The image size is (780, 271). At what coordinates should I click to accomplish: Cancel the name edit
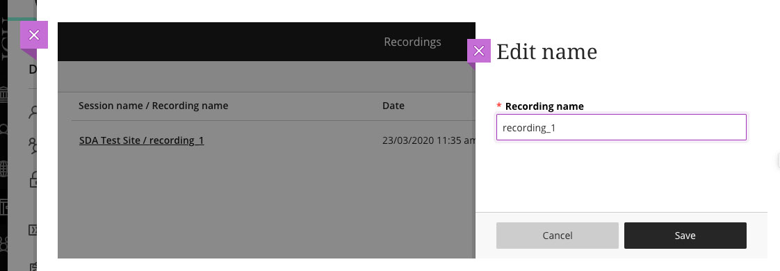557,236
